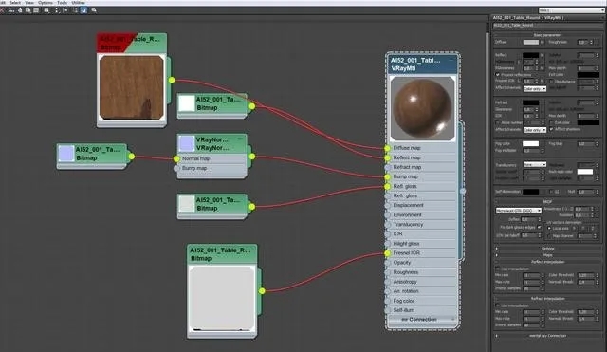Click the RGlossiness map M button
The height and width of the screenshot is (352, 607).
tap(543, 68)
